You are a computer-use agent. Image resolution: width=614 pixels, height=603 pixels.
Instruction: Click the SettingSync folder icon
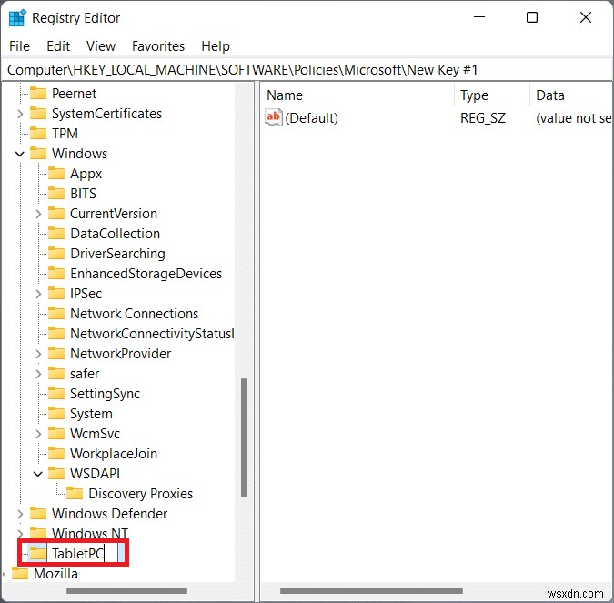click(56, 393)
